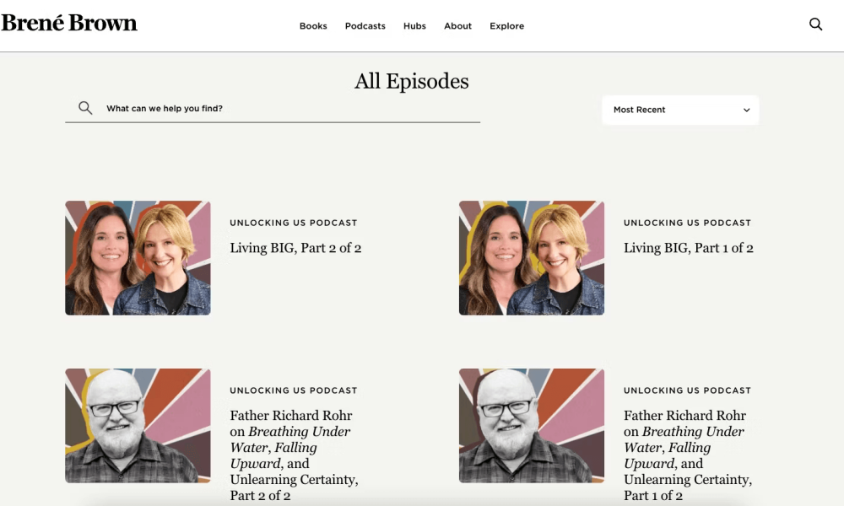
Task: Open the Explore menu
Action: click(x=506, y=26)
